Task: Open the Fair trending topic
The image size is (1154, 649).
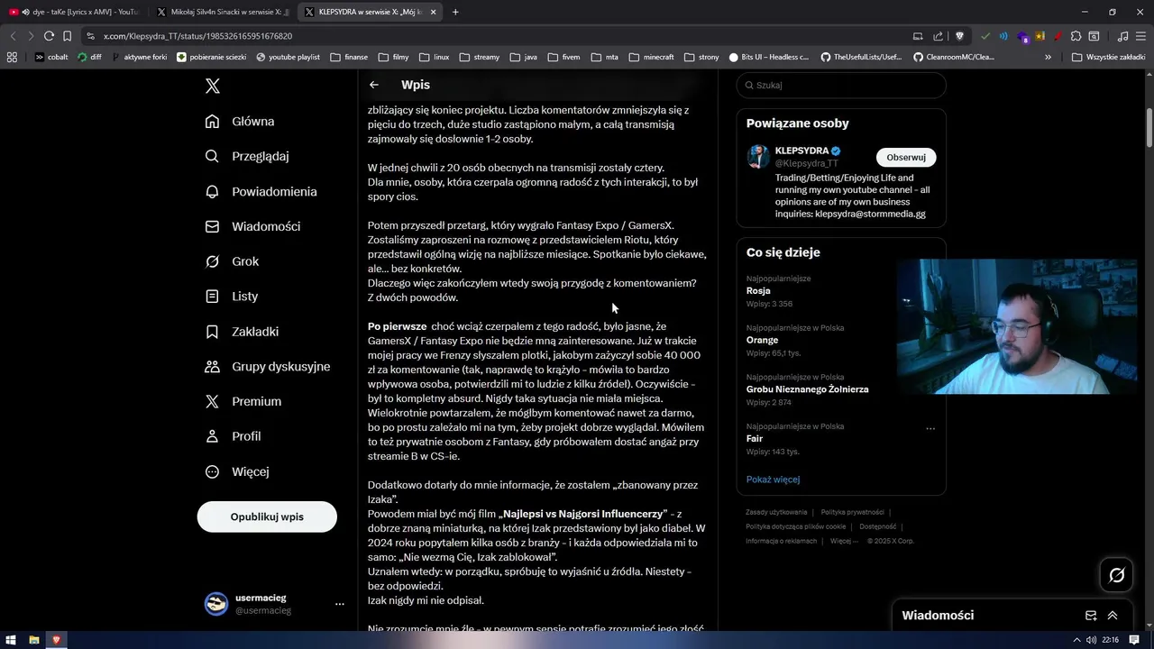Action: click(755, 439)
